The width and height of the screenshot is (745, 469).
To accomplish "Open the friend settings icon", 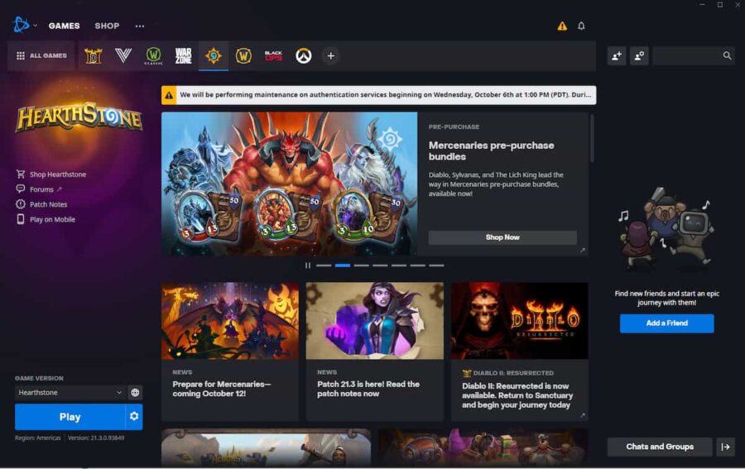I will [x=639, y=56].
